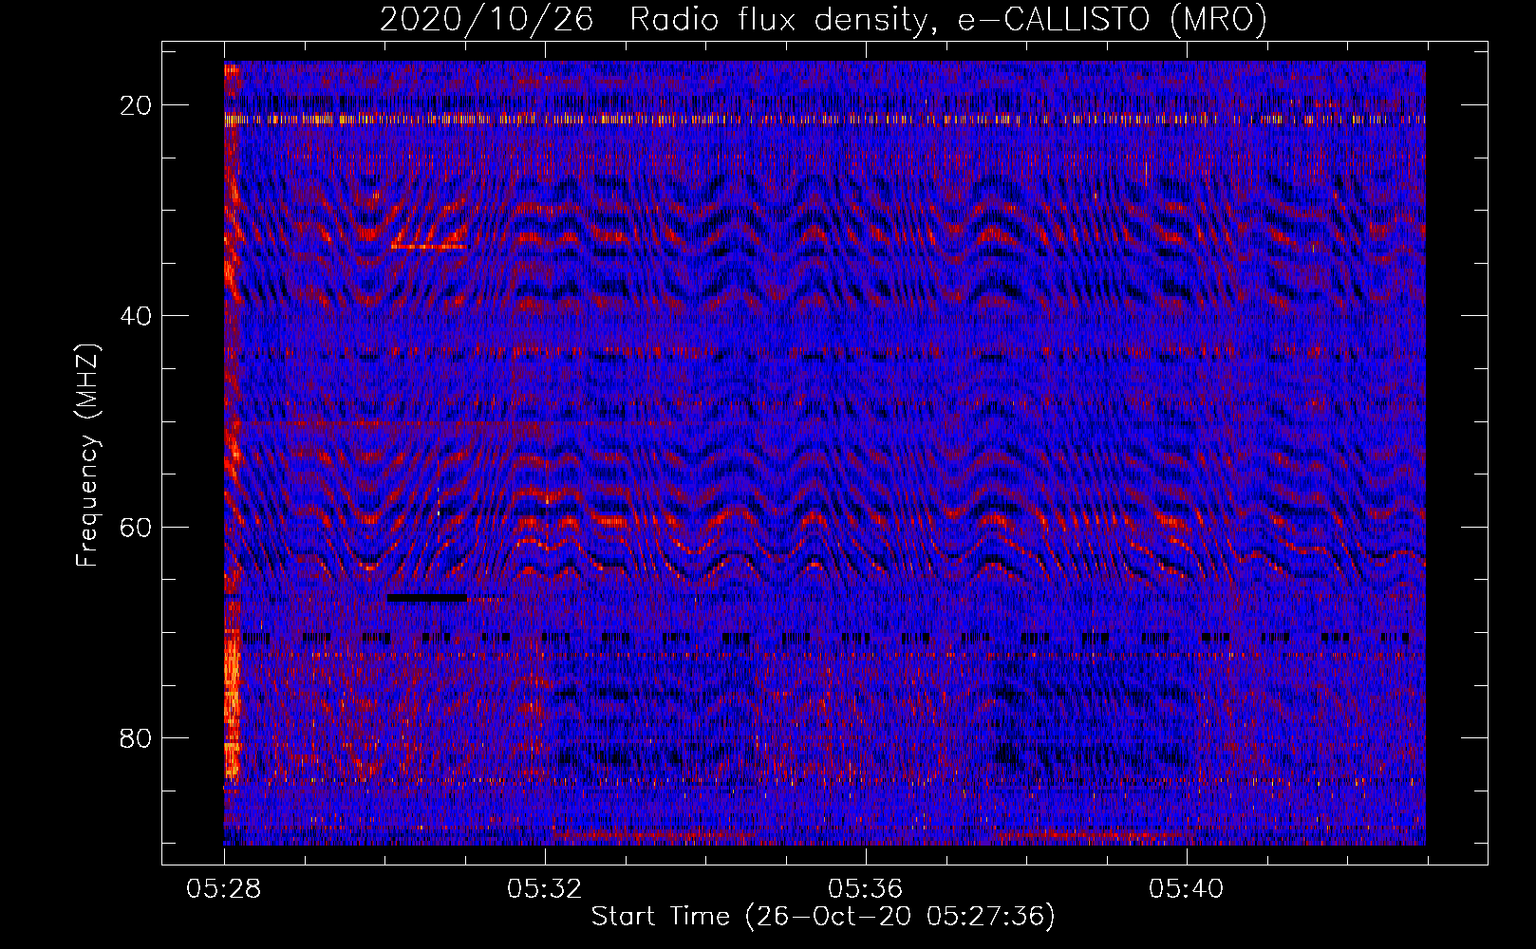
Task: Select the '80' frequency tick label
Action: (137, 737)
